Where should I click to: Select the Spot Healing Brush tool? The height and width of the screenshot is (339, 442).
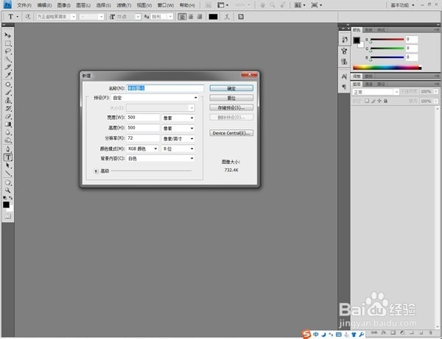pyautogui.click(x=7, y=85)
